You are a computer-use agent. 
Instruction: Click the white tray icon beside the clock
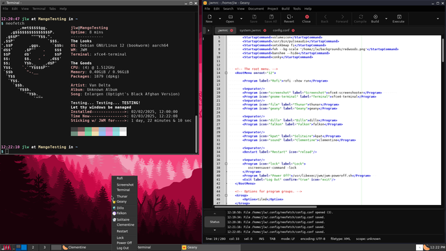420,248
